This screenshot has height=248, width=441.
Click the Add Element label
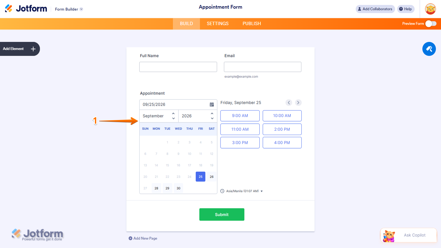tap(13, 49)
